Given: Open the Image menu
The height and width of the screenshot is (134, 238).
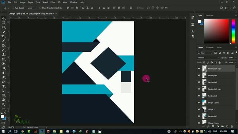Looking at the screenshot, I should click(x=23, y=2).
